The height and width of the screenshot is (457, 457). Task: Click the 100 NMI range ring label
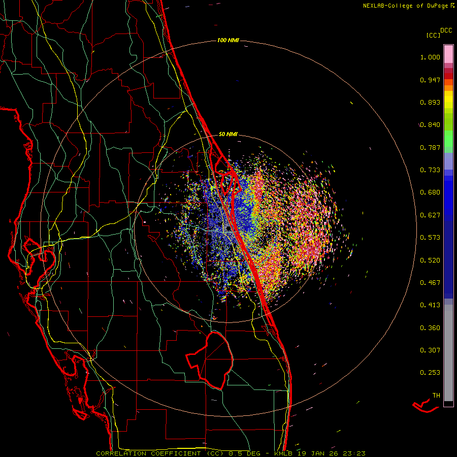tap(228, 40)
